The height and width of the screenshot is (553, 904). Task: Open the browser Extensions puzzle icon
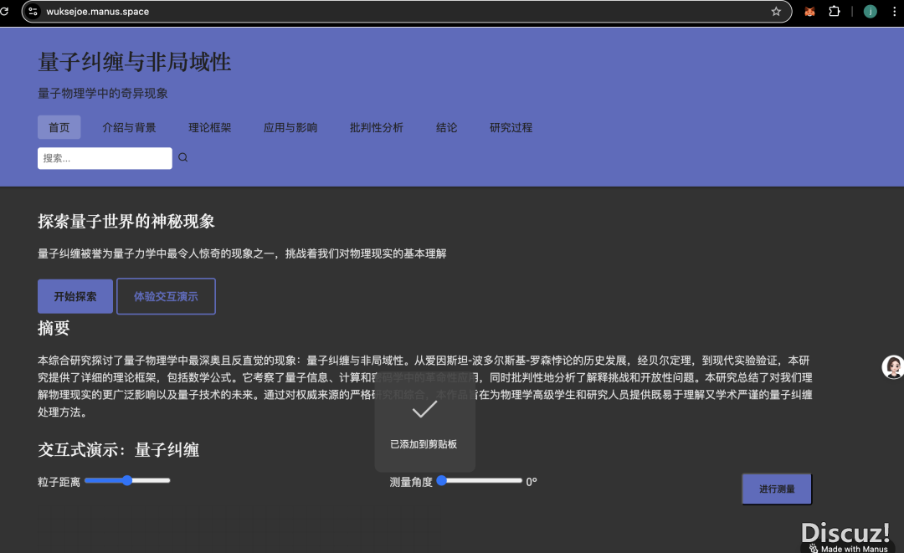coord(835,12)
